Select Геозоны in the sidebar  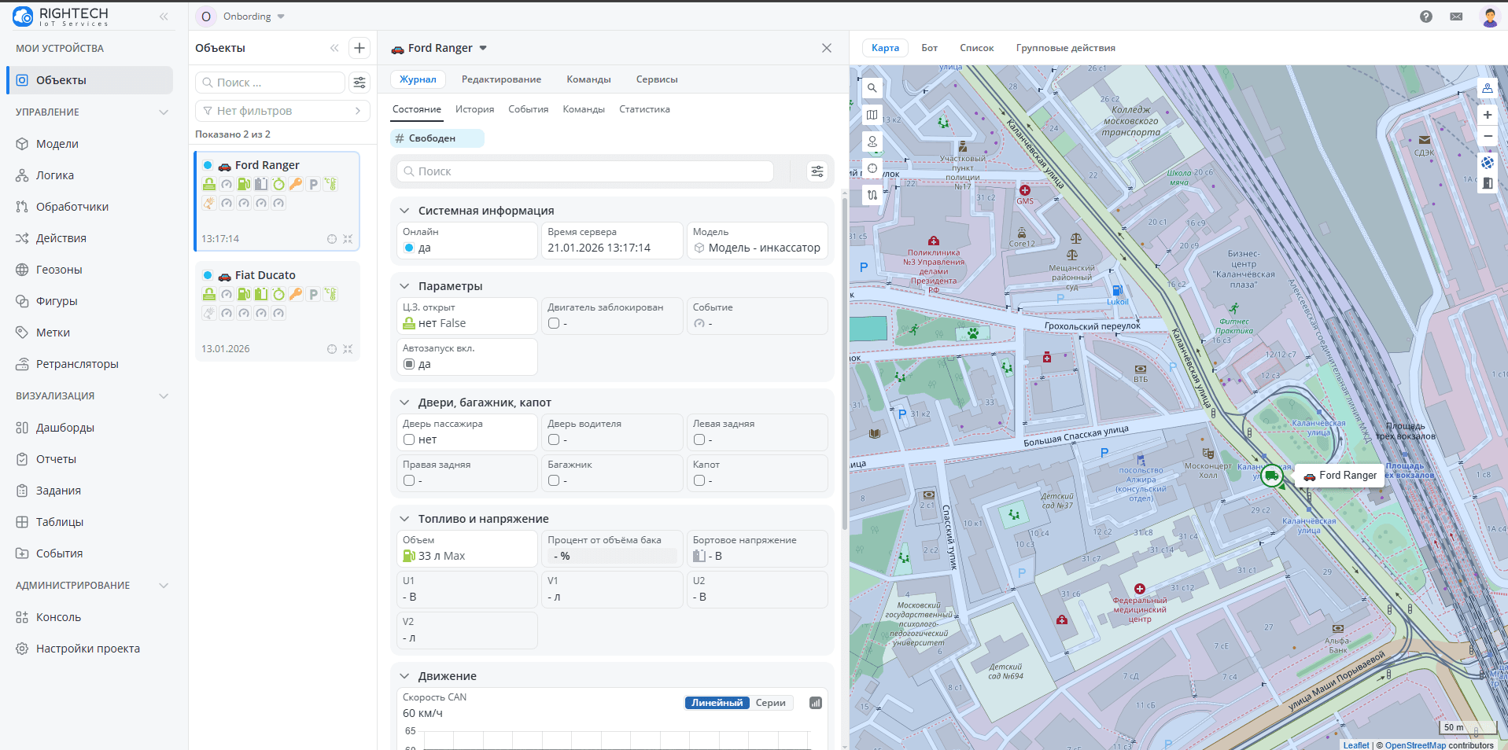click(59, 270)
